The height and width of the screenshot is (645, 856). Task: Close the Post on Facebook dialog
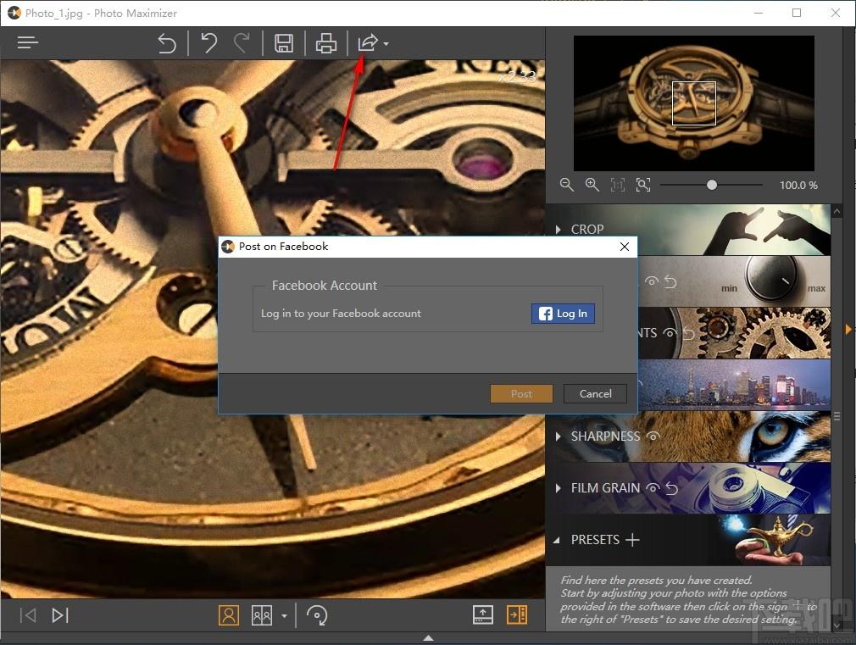point(625,247)
